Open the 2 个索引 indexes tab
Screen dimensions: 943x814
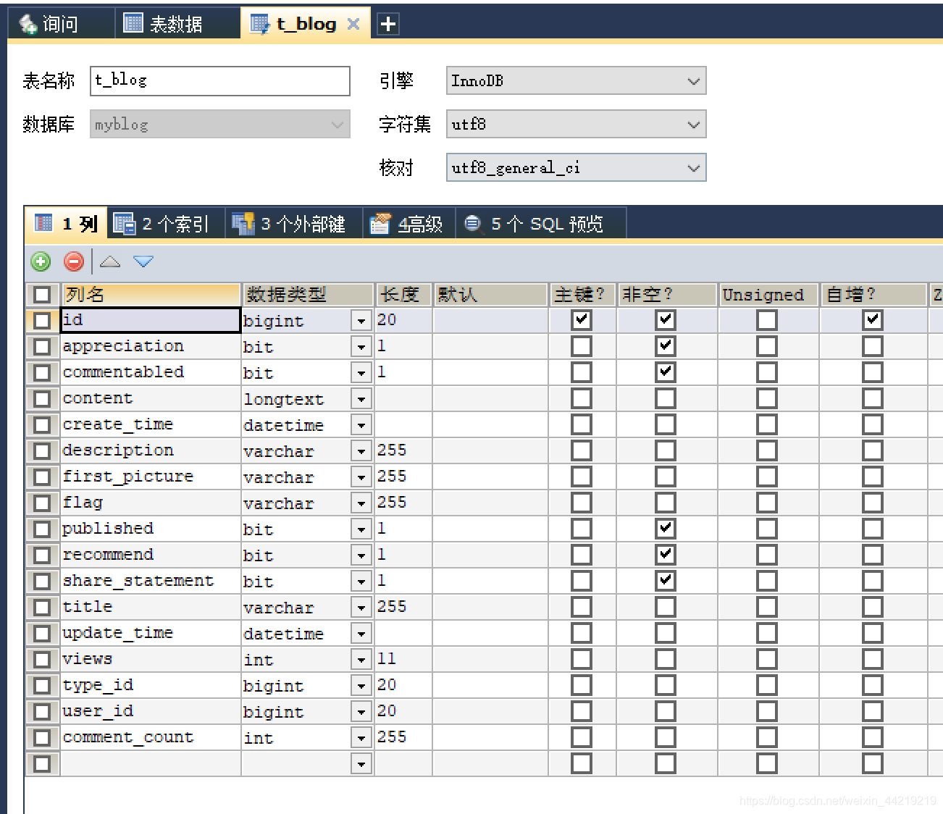click(167, 224)
